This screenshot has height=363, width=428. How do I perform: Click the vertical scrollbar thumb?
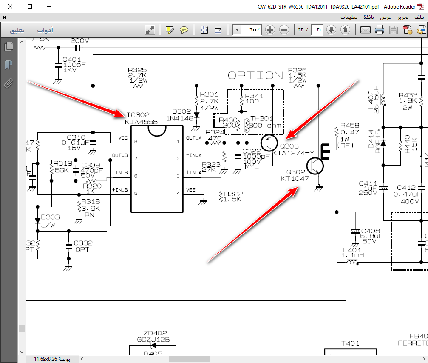pyautogui.click(x=22, y=329)
